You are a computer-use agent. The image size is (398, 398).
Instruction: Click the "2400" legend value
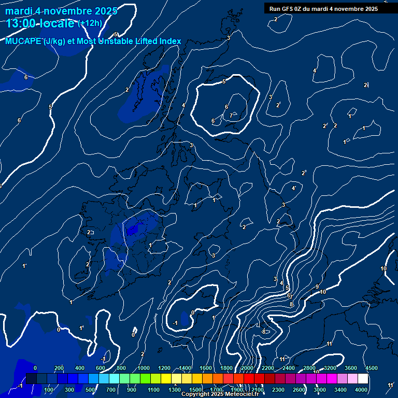pyautogui.click(x=289, y=368)
